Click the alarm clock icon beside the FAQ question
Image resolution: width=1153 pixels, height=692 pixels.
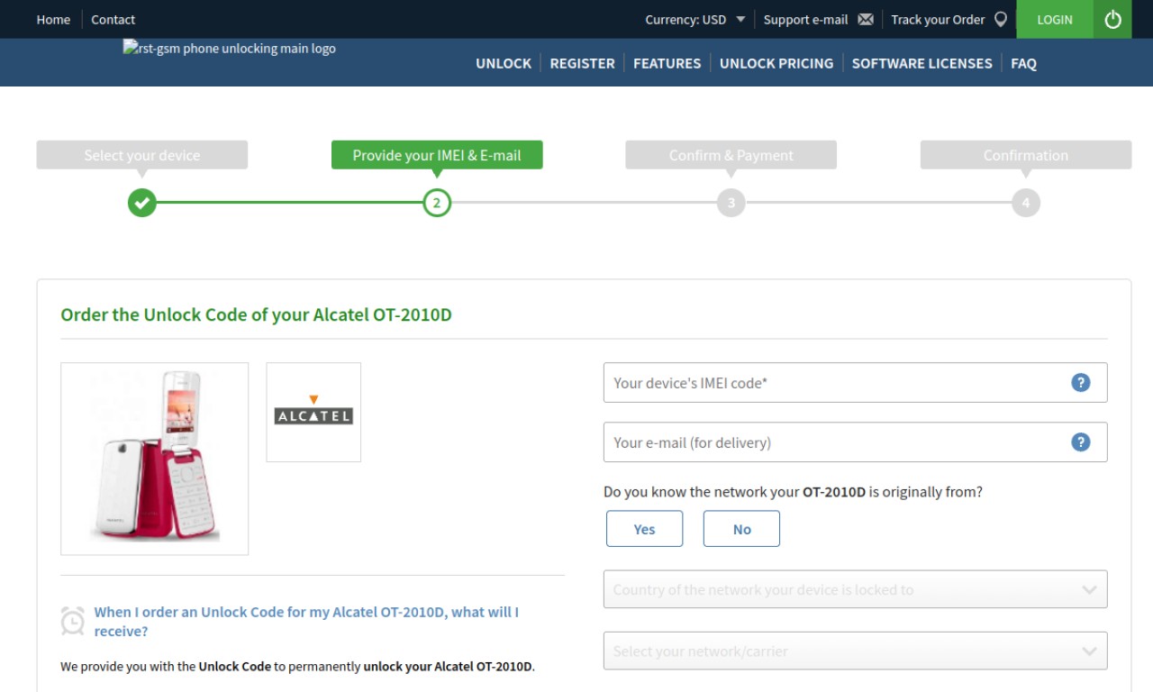(x=73, y=621)
